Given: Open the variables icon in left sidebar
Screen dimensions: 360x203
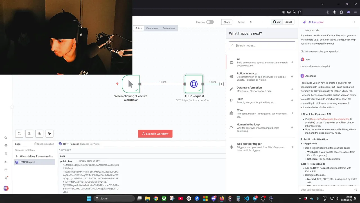Looking at the screenshot, I should [x=6, y=154].
